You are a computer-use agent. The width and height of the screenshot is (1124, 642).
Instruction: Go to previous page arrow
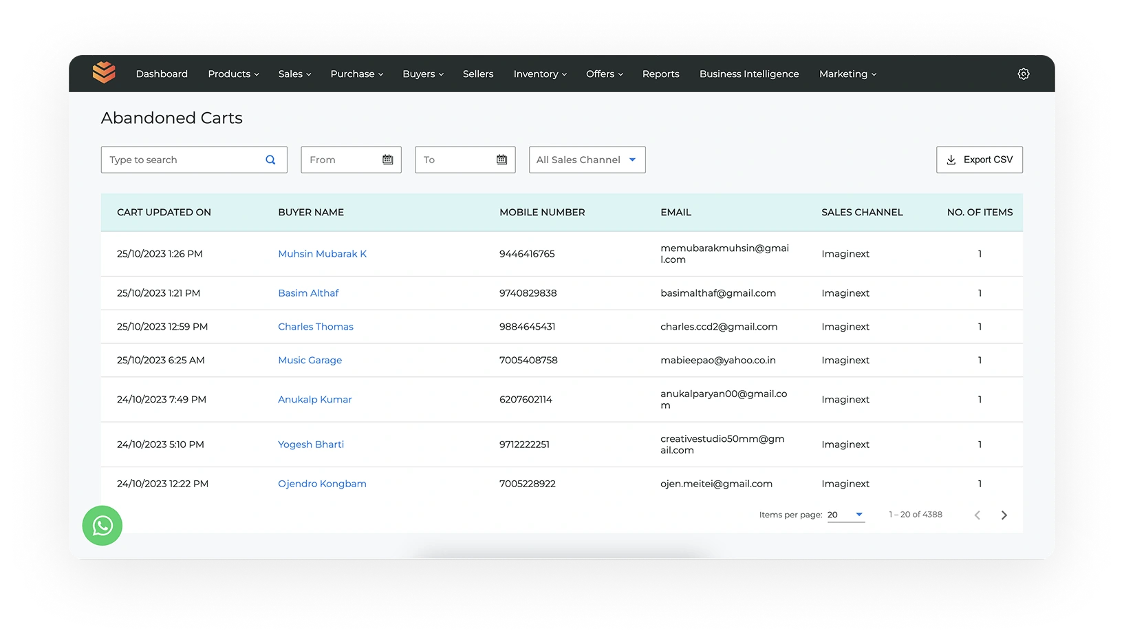[977, 515]
